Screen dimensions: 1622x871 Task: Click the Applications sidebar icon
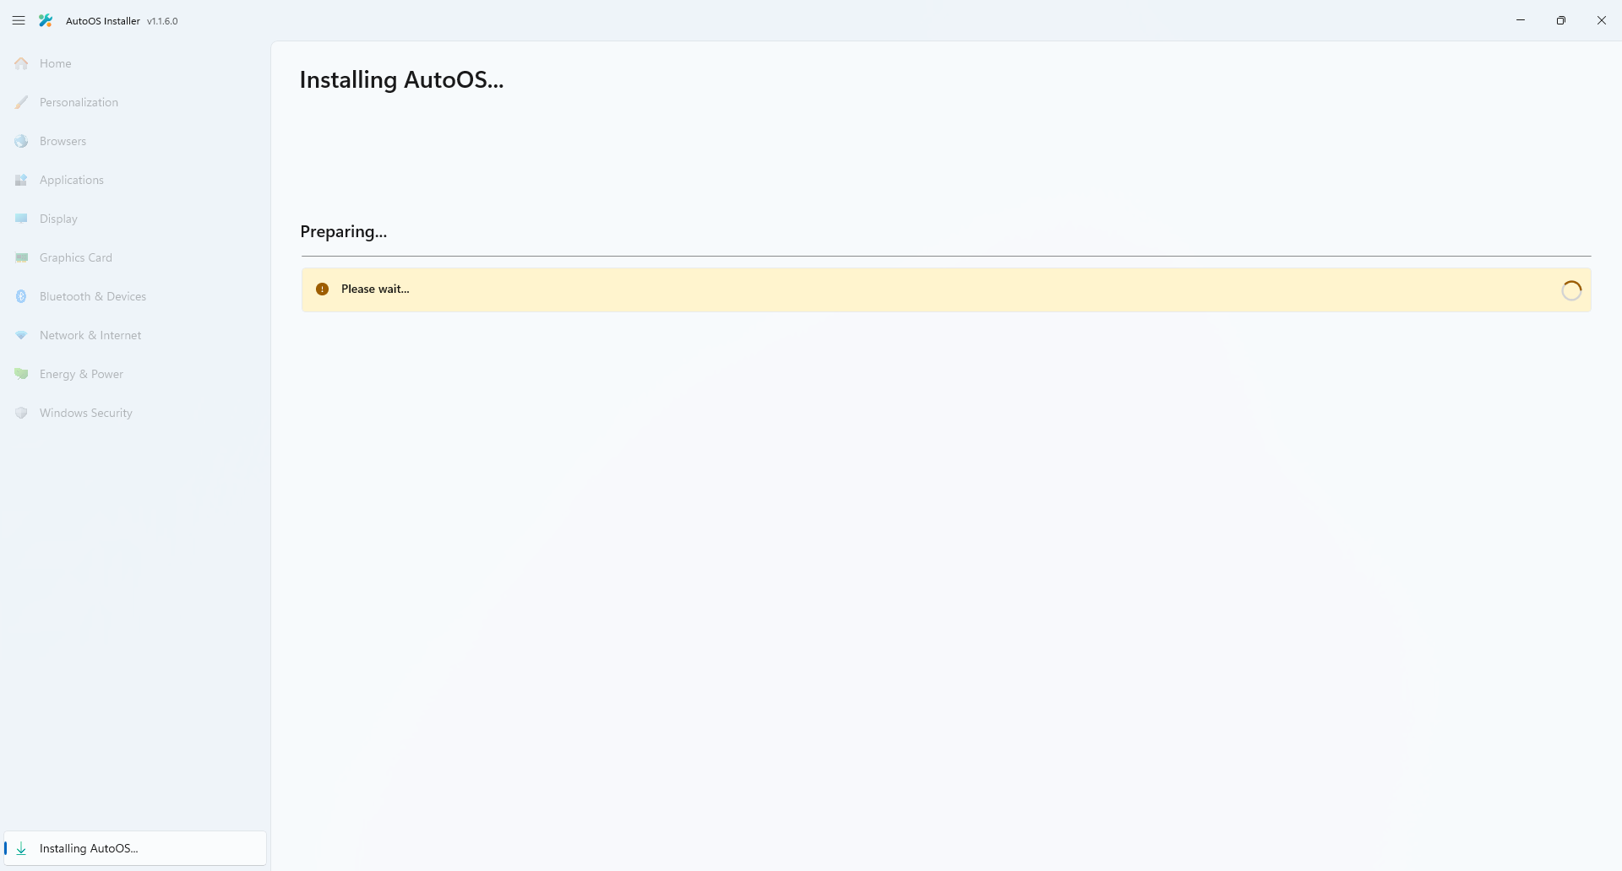click(21, 180)
